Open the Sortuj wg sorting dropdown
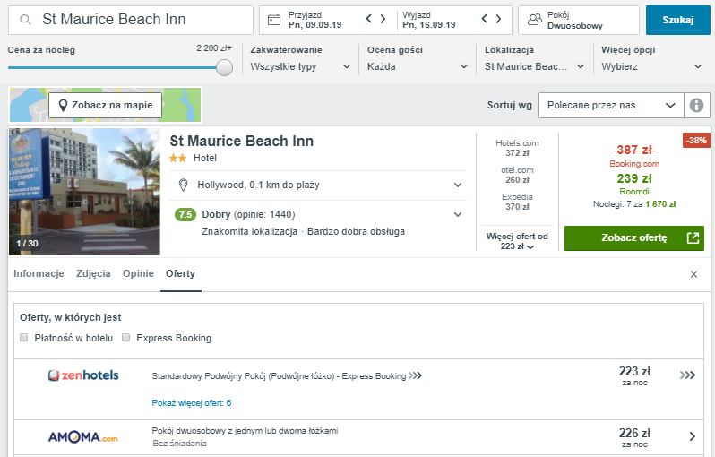Screen dimensions: 715x457 click(611, 105)
